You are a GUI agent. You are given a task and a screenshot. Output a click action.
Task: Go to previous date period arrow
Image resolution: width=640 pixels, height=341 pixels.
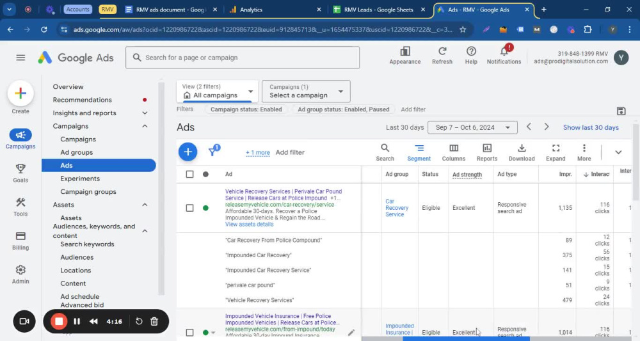[529, 127]
